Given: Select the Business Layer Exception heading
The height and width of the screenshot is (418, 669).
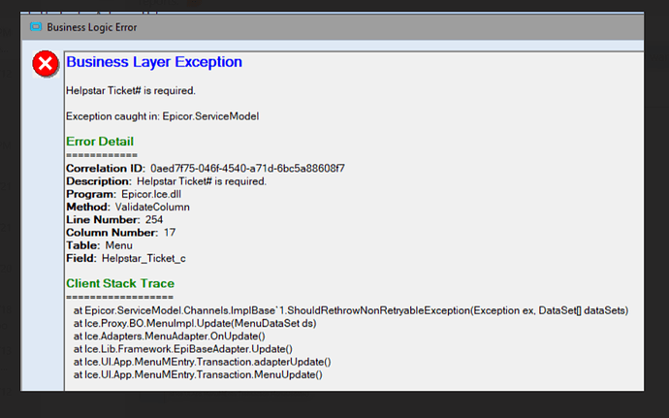Looking at the screenshot, I should click(x=154, y=62).
